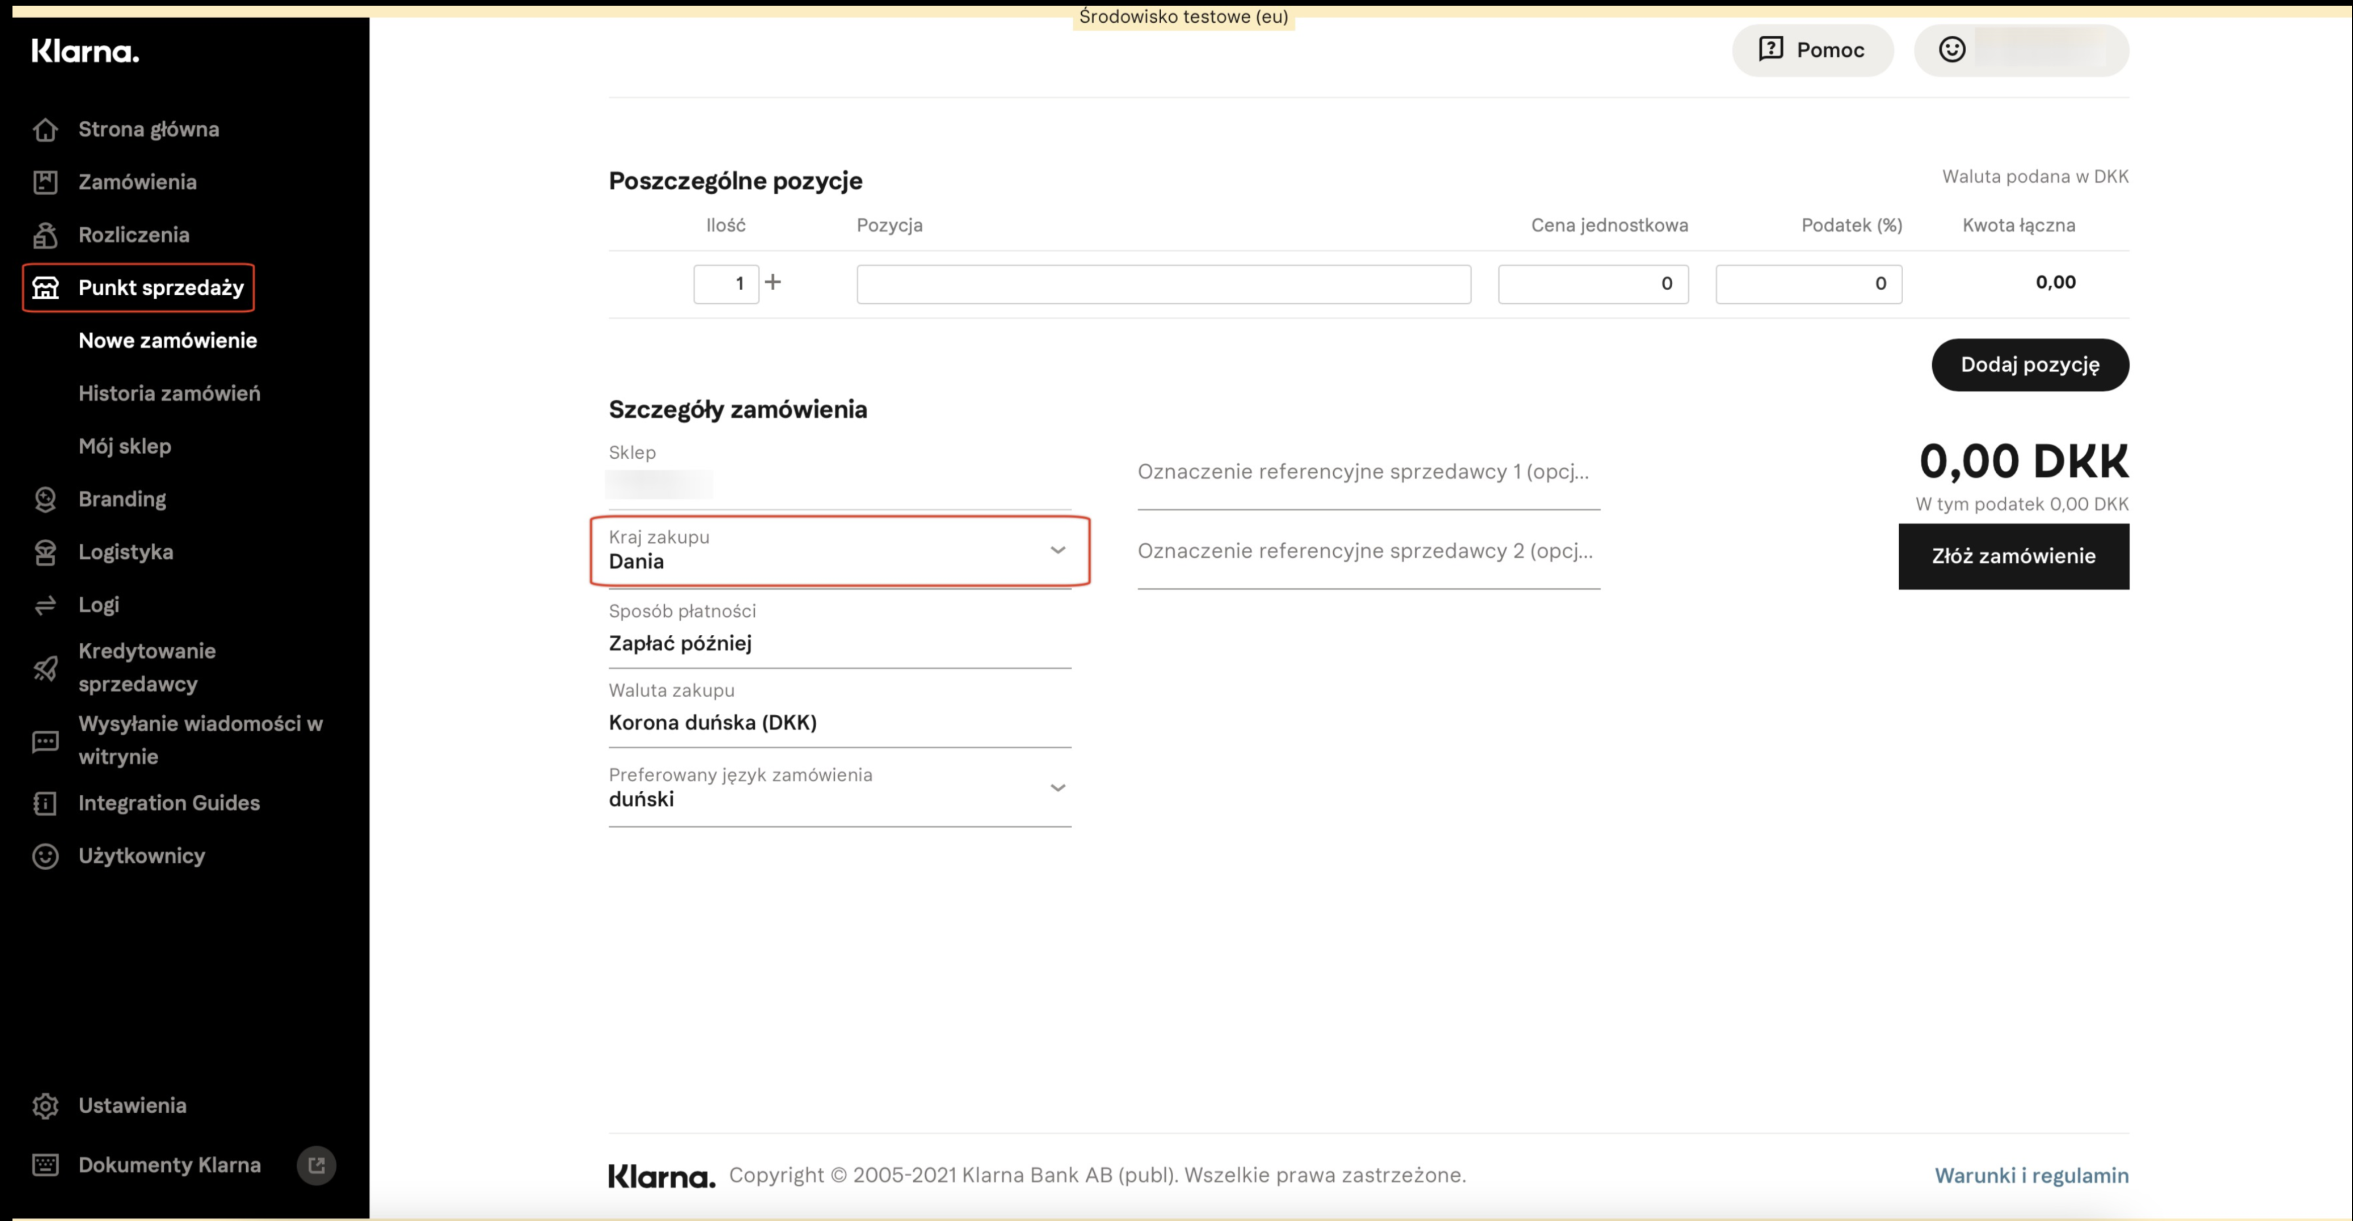Click the Korona duńska (DKK) currency value
The width and height of the screenshot is (2353, 1221).
click(x=712, y=723)
